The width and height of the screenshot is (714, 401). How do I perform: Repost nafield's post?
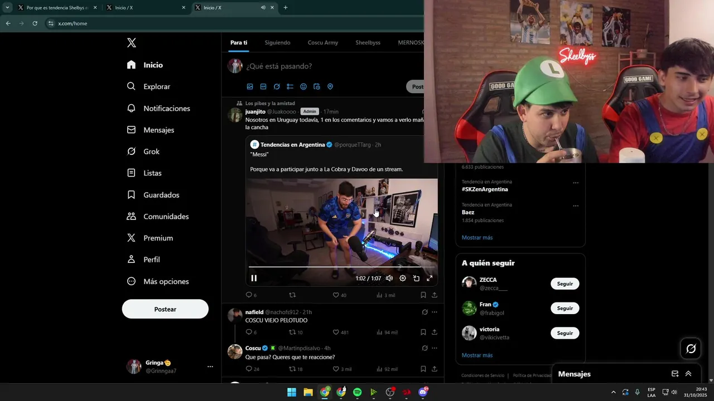coord(292,332)
